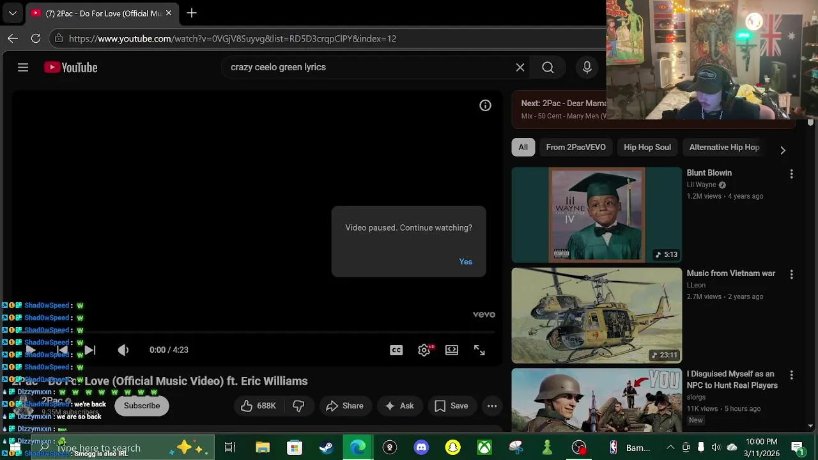
Task: Close the 2Pac Do For Love tab
Action: tap(169, 13)
